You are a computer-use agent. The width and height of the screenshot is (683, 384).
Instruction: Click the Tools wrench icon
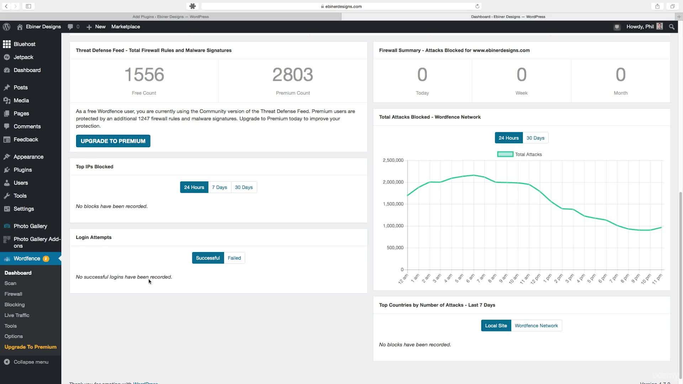7,196
